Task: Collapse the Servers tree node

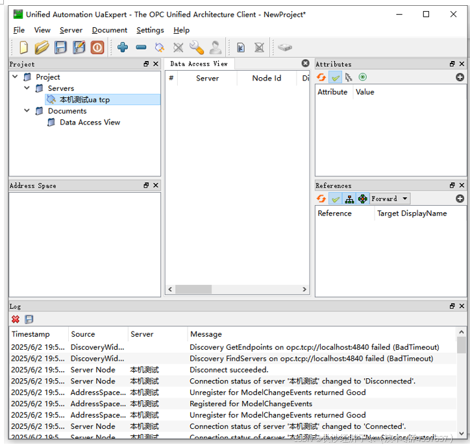Action: (27, 88)
